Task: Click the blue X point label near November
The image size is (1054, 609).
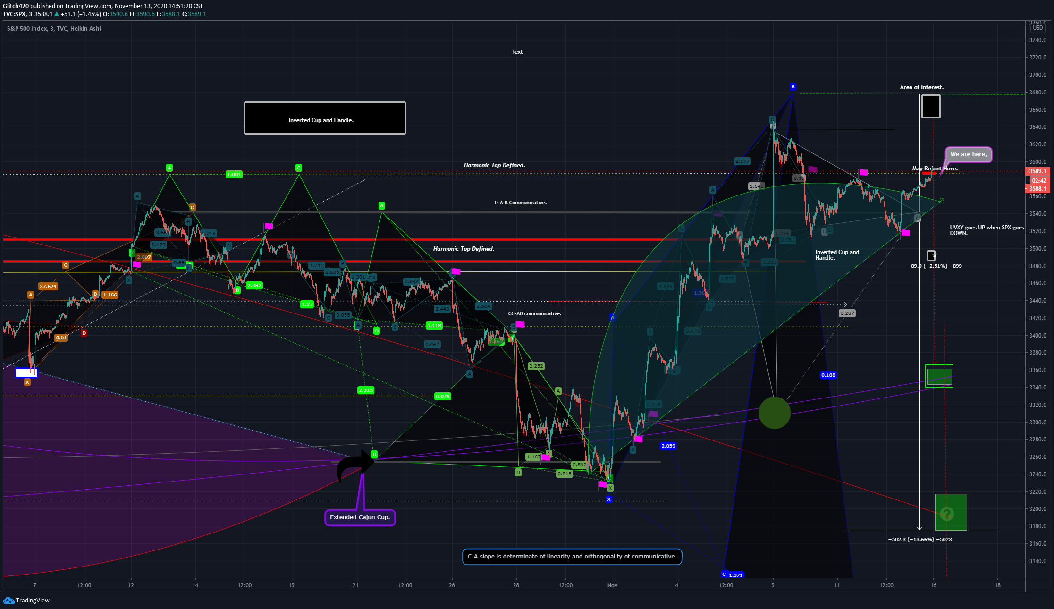Action: [609, 499]
